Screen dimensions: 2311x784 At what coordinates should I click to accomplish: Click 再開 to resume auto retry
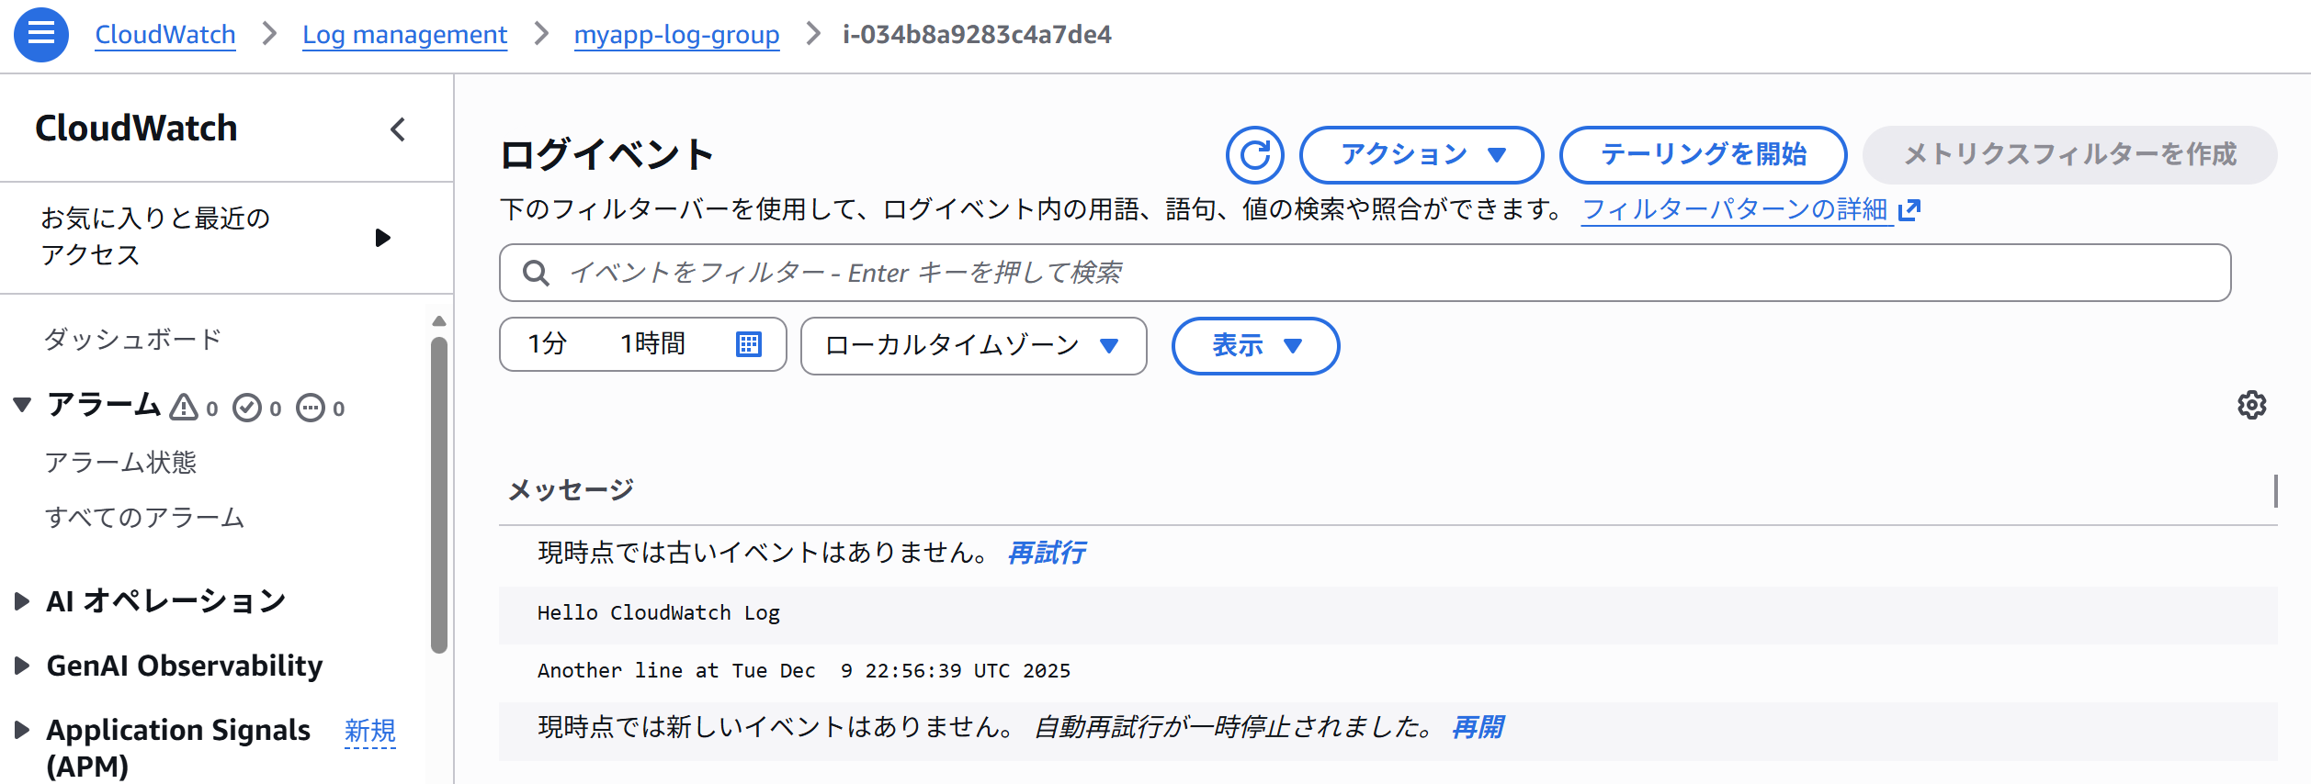[x=1478, y=728]
